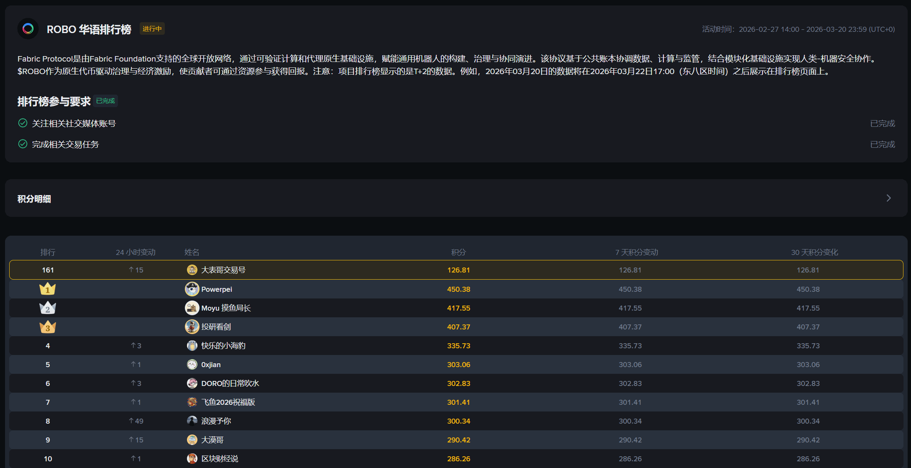Click the 完成相关交易任务 check mark
The height and width of the screenshot is (468, 911).
[23, 144]
